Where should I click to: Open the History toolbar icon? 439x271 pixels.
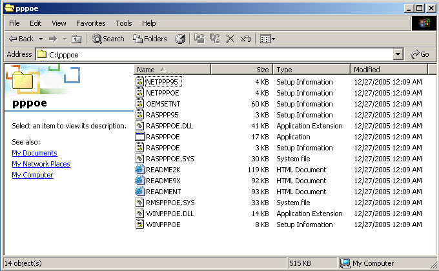[180, 39]
